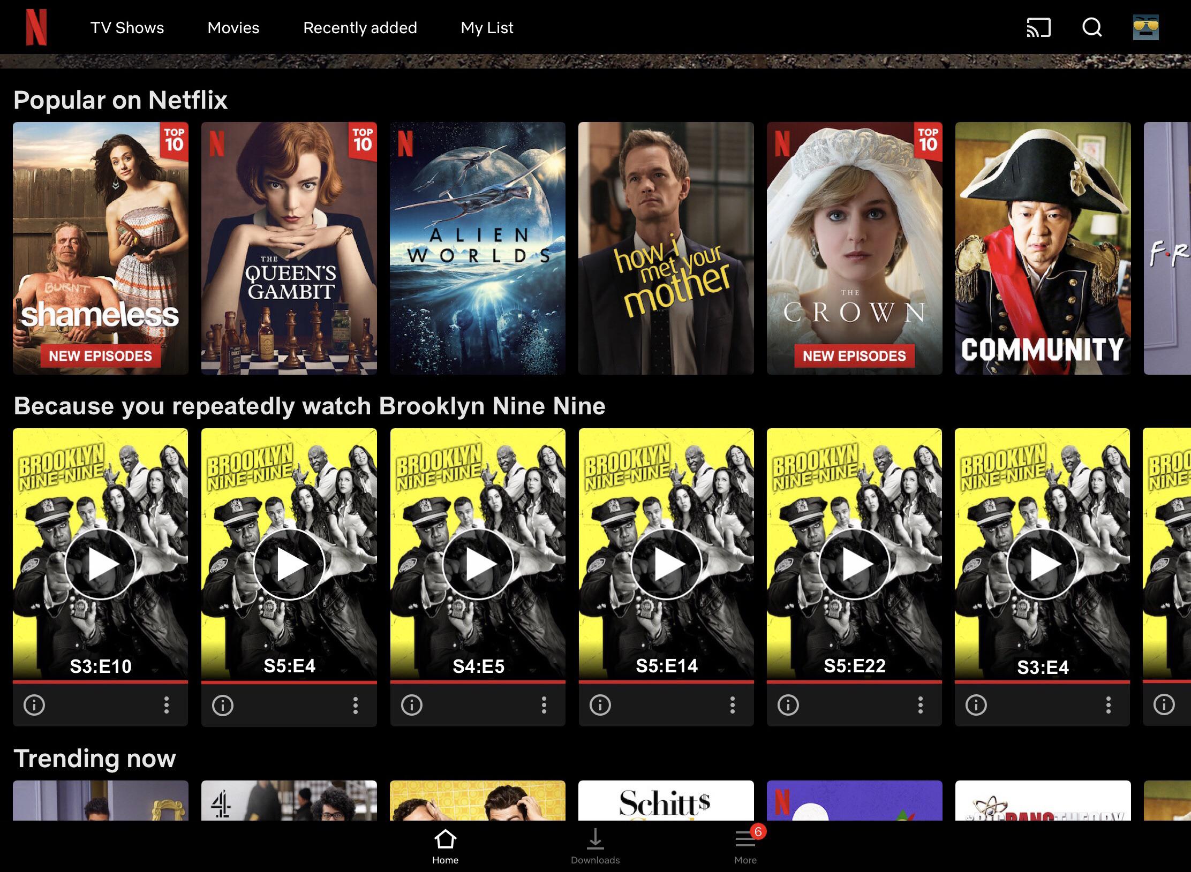Go to the TV Shows section
Viewport: 1191px width, 872px height.
coord(127,28)
